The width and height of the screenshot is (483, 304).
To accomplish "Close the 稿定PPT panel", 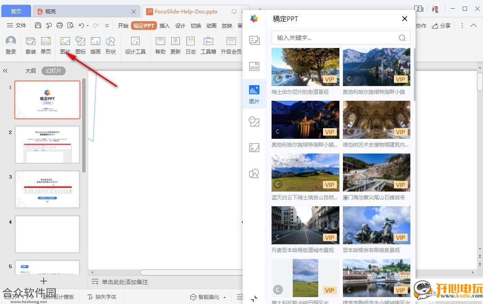I will [x=405, y=19].
